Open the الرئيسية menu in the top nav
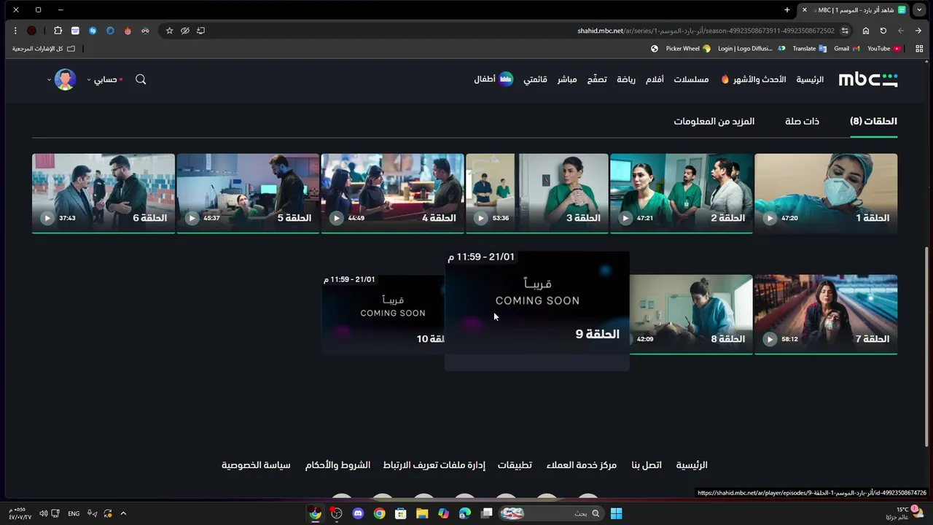The height and width of the screenshot is (525, 933). (810, 79)
